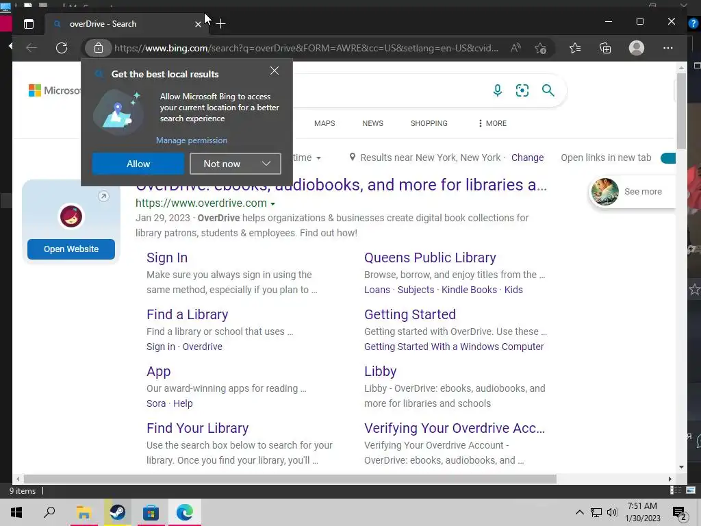The width and height of the screenshot is (701, 526).
Task: Open the Help sublink under App
Action: (x=183, y=403)
